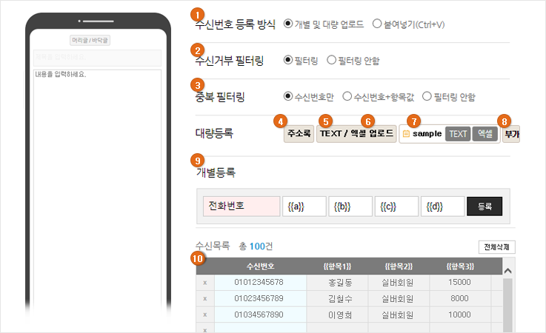This screenshot has height=333, width=546.
Task: Remove the 01023456789 recipient row
Action: point(205,298)
